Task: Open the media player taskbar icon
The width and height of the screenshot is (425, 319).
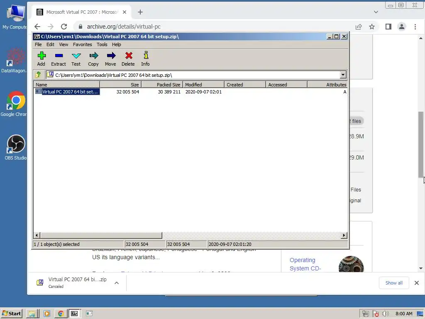Action: (x=46, y=314)
